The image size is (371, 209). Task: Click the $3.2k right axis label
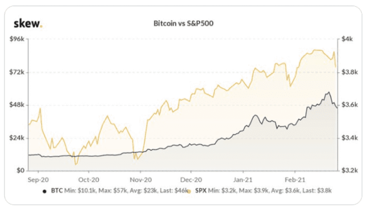click(x=350, y=170)
